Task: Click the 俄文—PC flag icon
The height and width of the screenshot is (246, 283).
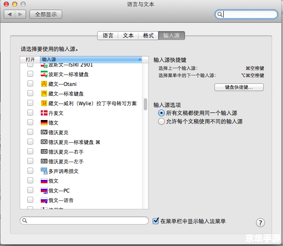Action: 44,190
